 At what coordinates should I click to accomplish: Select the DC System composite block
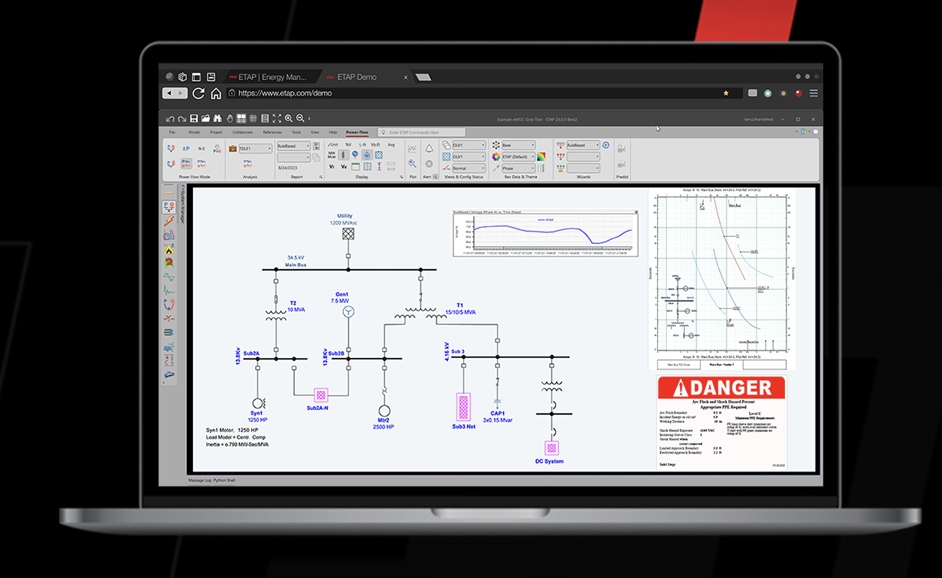tap(550, 448)
